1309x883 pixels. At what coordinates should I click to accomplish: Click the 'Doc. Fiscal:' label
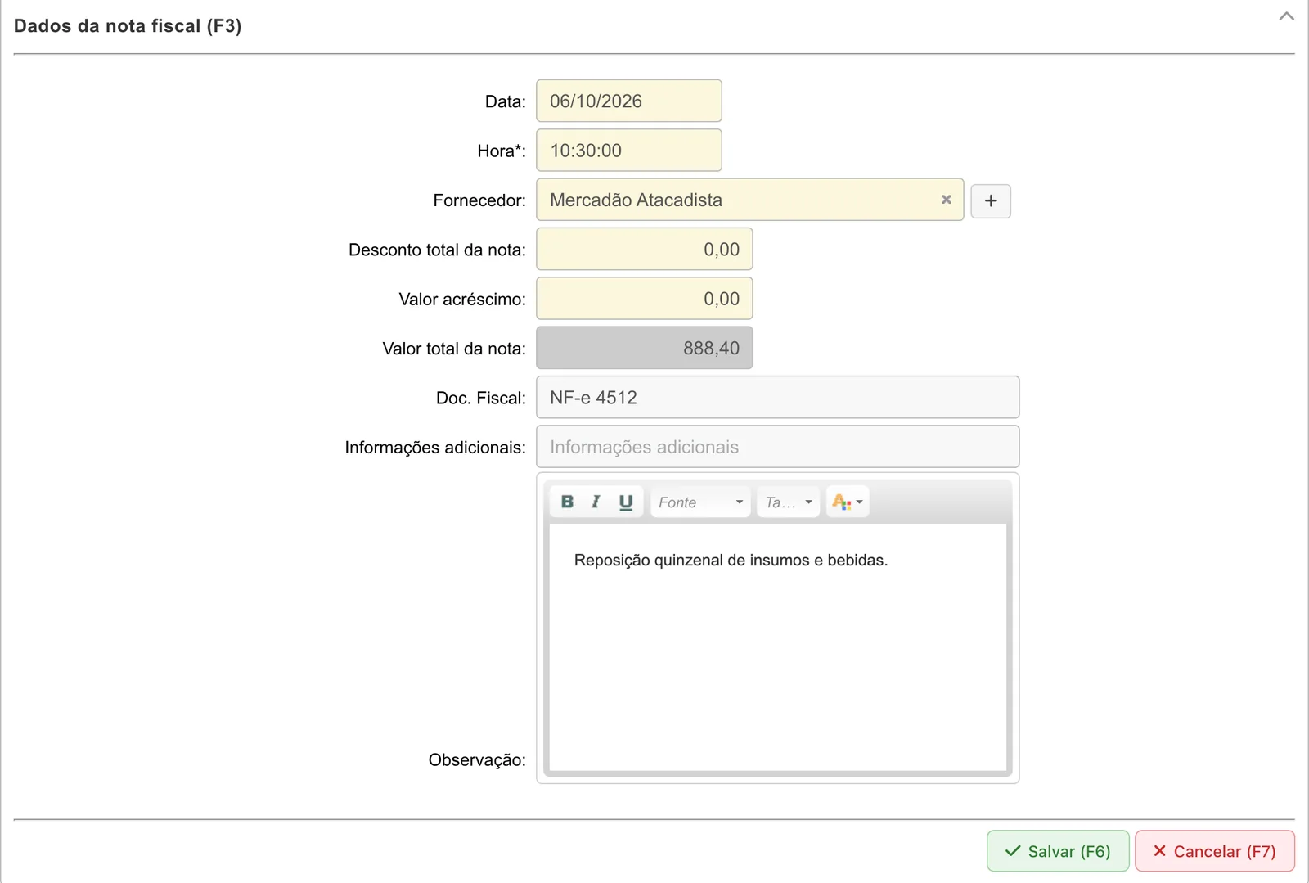(481, 399)
